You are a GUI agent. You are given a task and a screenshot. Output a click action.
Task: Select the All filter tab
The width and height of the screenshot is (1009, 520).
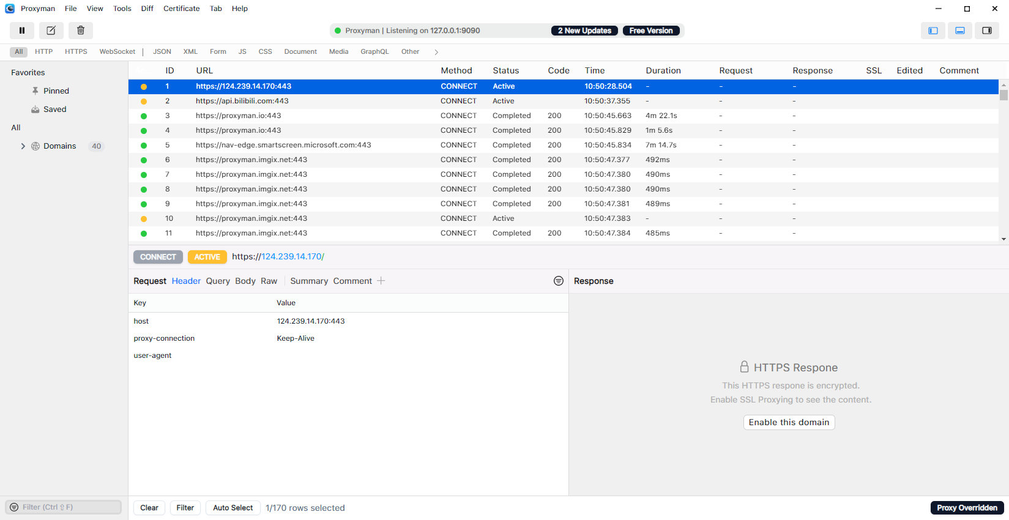[x=19, y=52]
